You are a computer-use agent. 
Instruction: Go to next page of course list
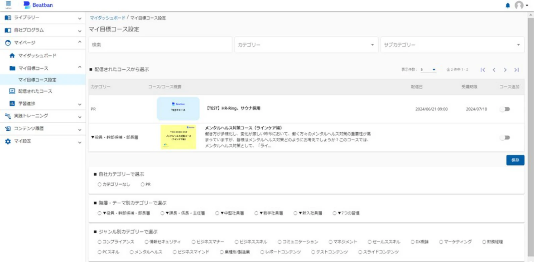pyautogui.click(x=505, y=70)
